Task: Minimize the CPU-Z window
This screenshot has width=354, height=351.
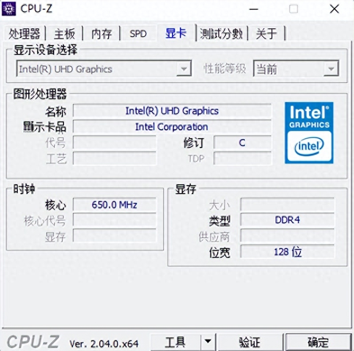Action: tap(254, 9)
